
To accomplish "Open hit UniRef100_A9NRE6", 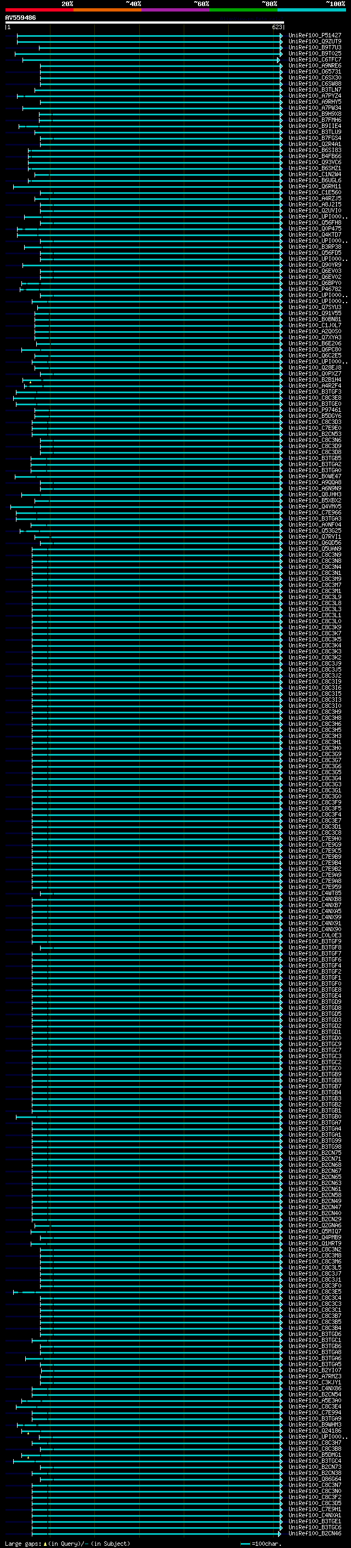I will pyautogui.click(x=314, y=65).
